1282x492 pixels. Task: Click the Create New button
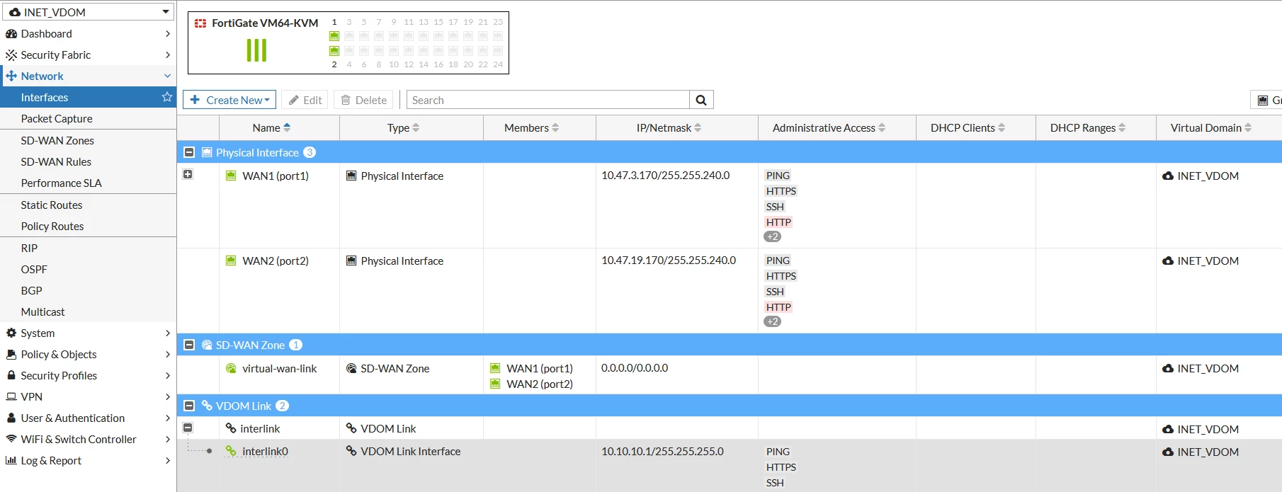pos(229,100)
